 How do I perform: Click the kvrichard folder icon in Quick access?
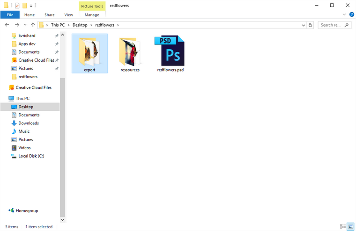click(14, 36)
